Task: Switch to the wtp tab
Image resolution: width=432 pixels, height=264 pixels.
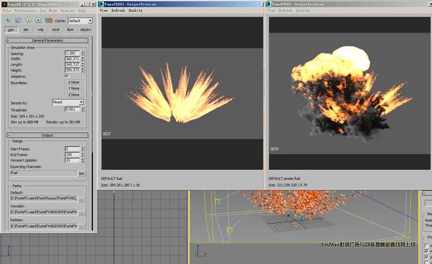Action: (40, 30)
